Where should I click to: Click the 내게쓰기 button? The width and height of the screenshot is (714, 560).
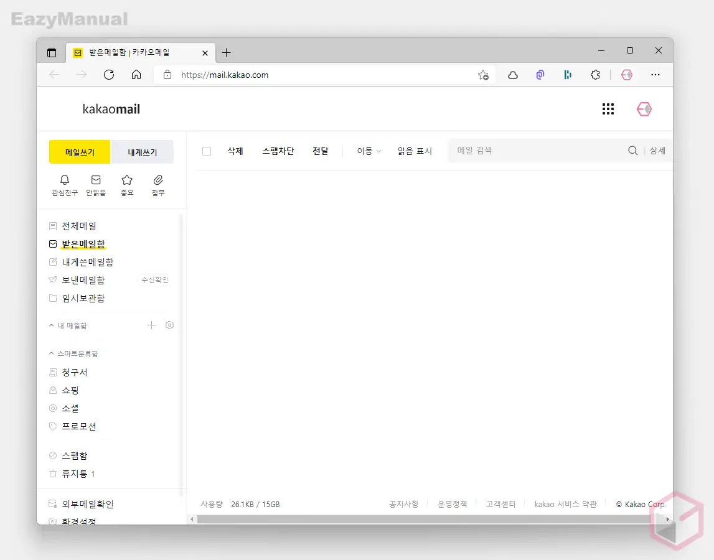[x=143, y=152]
